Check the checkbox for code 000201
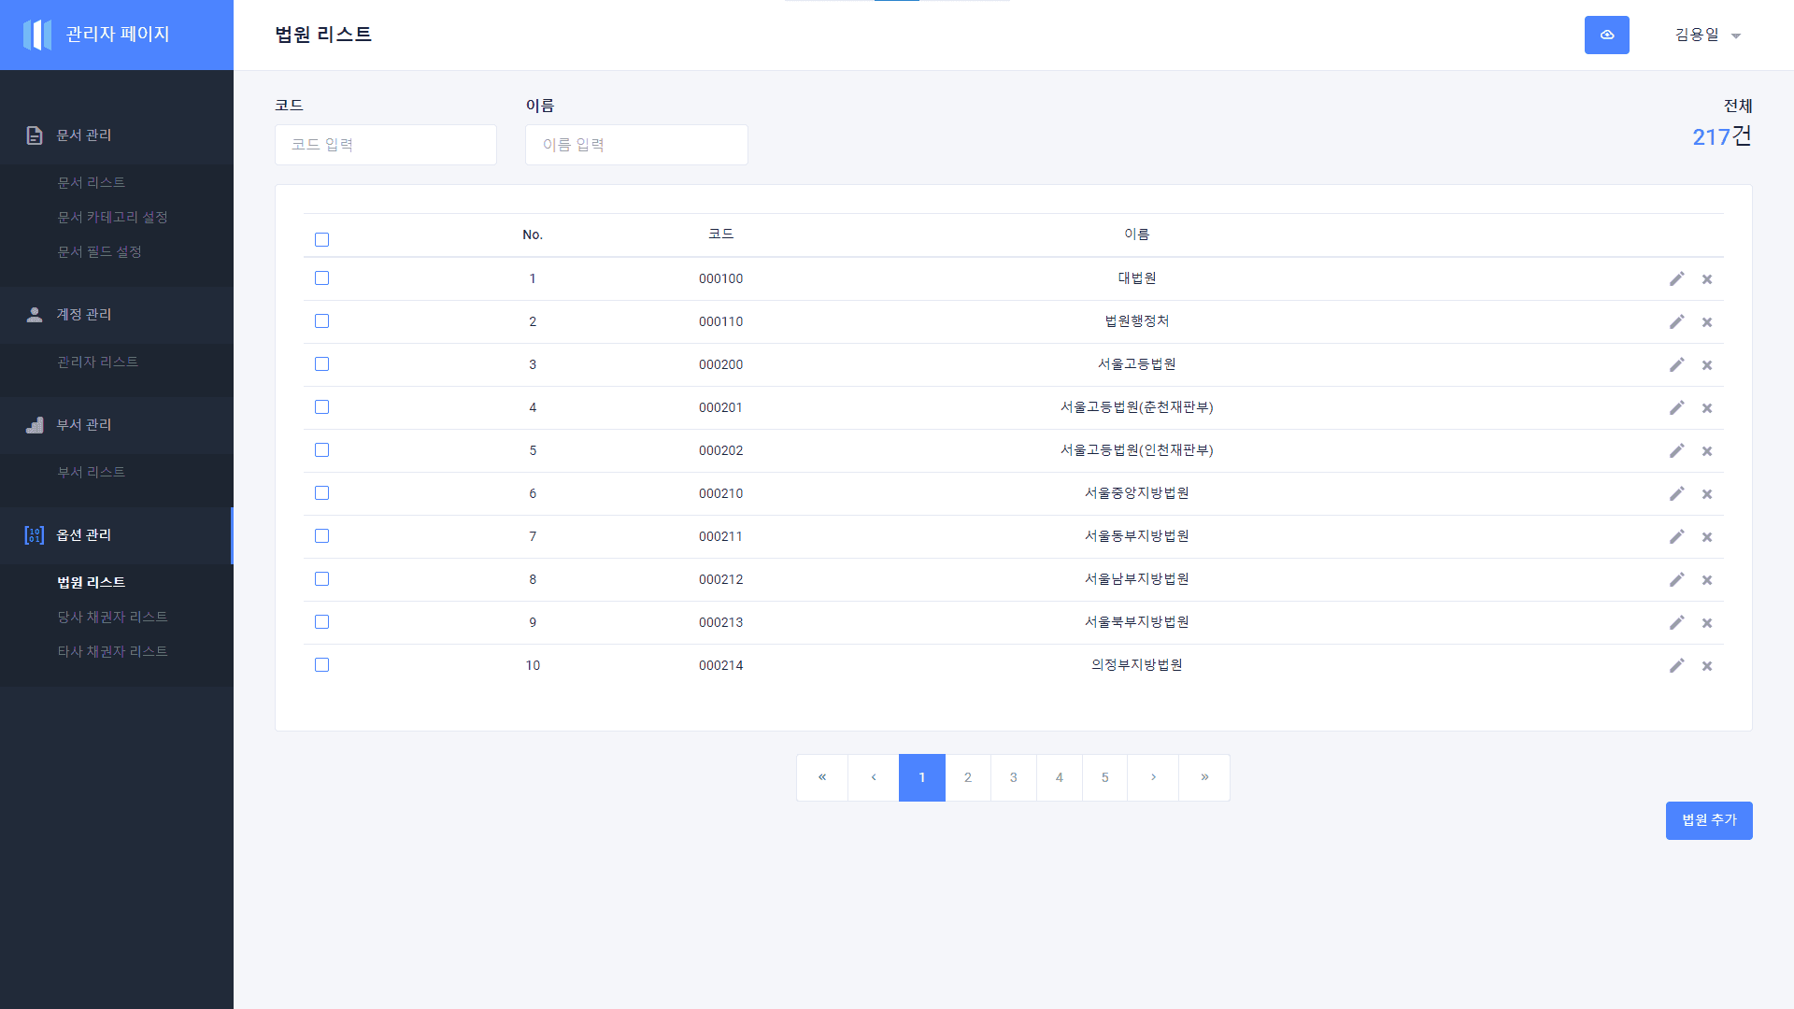The image size is (1794, 1009). coord(321,407)
